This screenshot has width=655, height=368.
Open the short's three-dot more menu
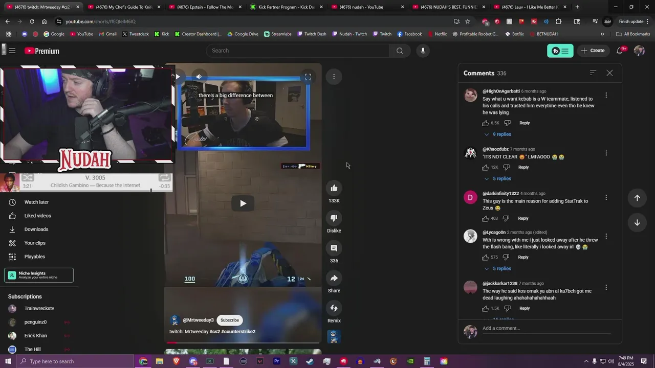334,77
